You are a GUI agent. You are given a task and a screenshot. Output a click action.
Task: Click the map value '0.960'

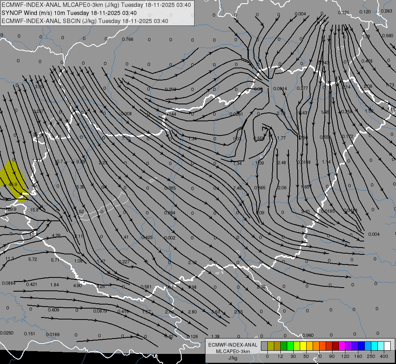point(308,335)
